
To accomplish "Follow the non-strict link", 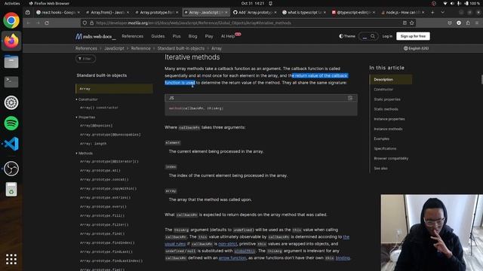I will point(228,244).
